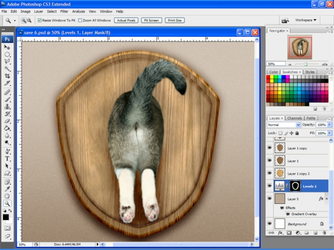Click the Navigator preview thumbnail
Viewport: 334px width, 250px height.
pos(299,47)
